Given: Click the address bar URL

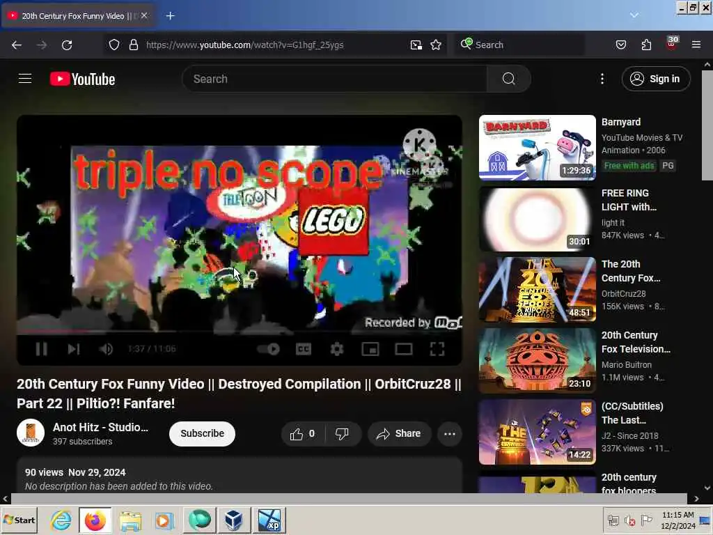Looking at the screenshot, I should tap(244, 45).
